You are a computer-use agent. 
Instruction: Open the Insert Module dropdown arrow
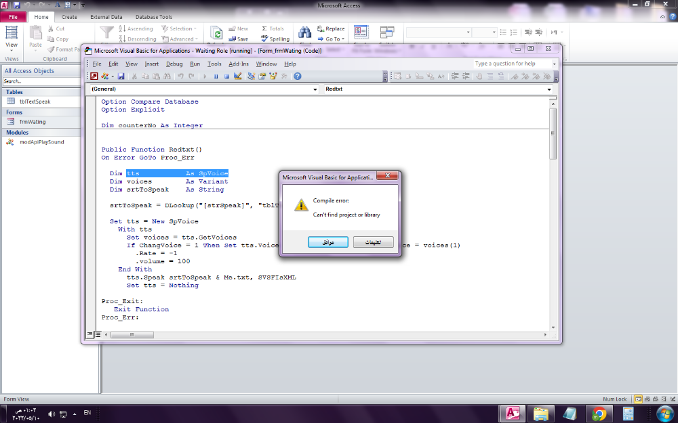(x=113, y=76)
